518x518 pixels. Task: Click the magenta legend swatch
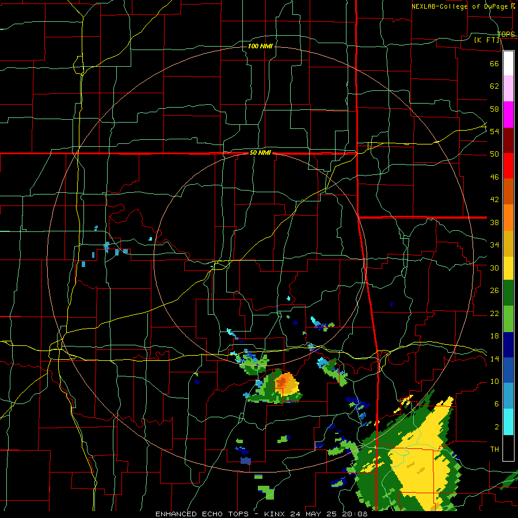click(x=508, y=115)
